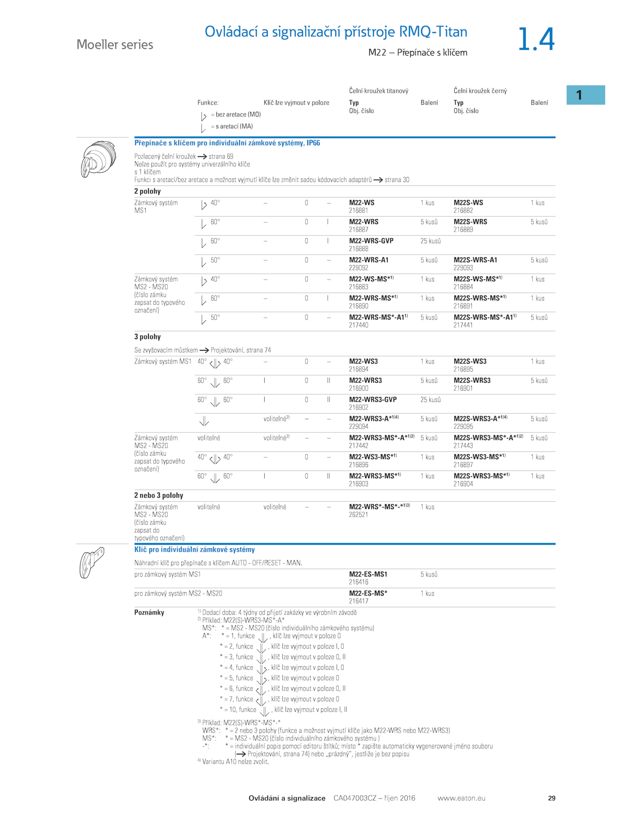Click footer label Ovládání a signalizace
The height and width of the screenshot is (818, 632).
pos(287,798)
